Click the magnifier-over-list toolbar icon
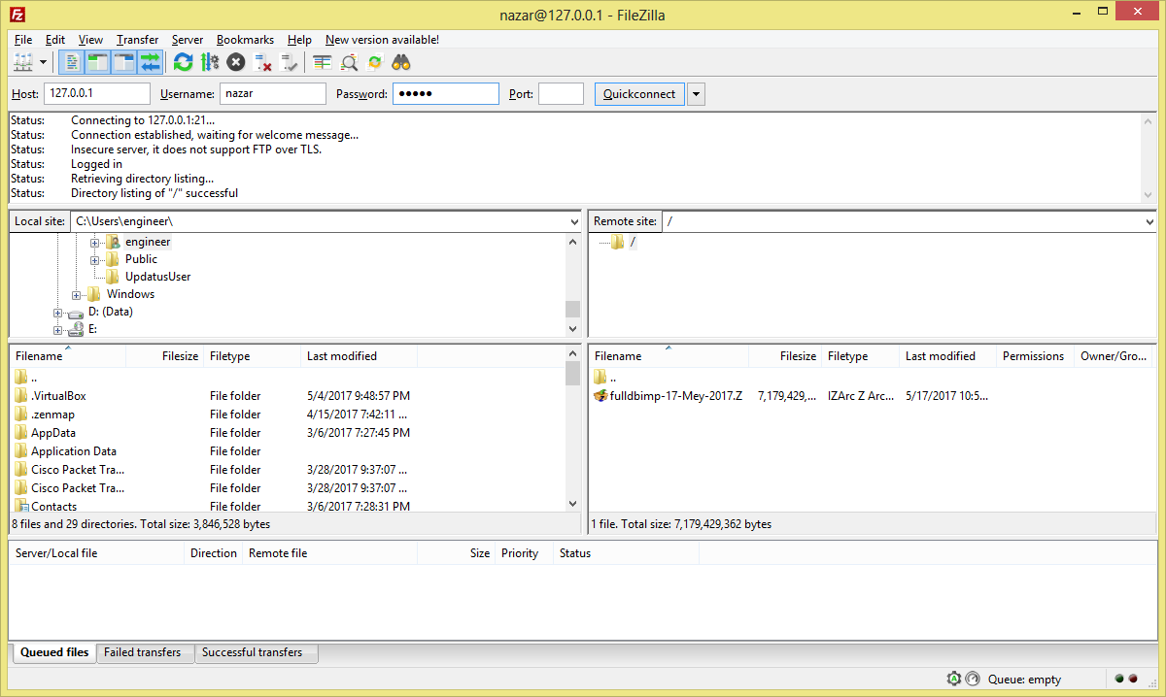 (349, 62)
